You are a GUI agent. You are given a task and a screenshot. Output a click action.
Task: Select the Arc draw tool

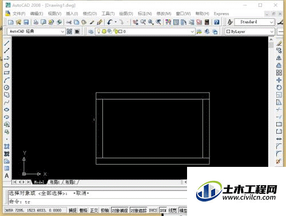pyautogui.click(x=7, y=80)
